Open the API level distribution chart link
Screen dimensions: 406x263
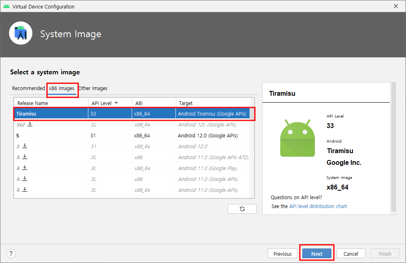[x=318, y=206]
